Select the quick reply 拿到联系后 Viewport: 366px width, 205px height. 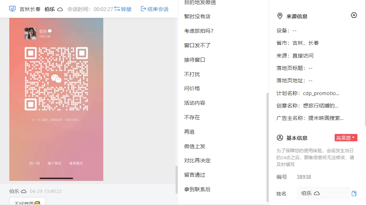197,189
